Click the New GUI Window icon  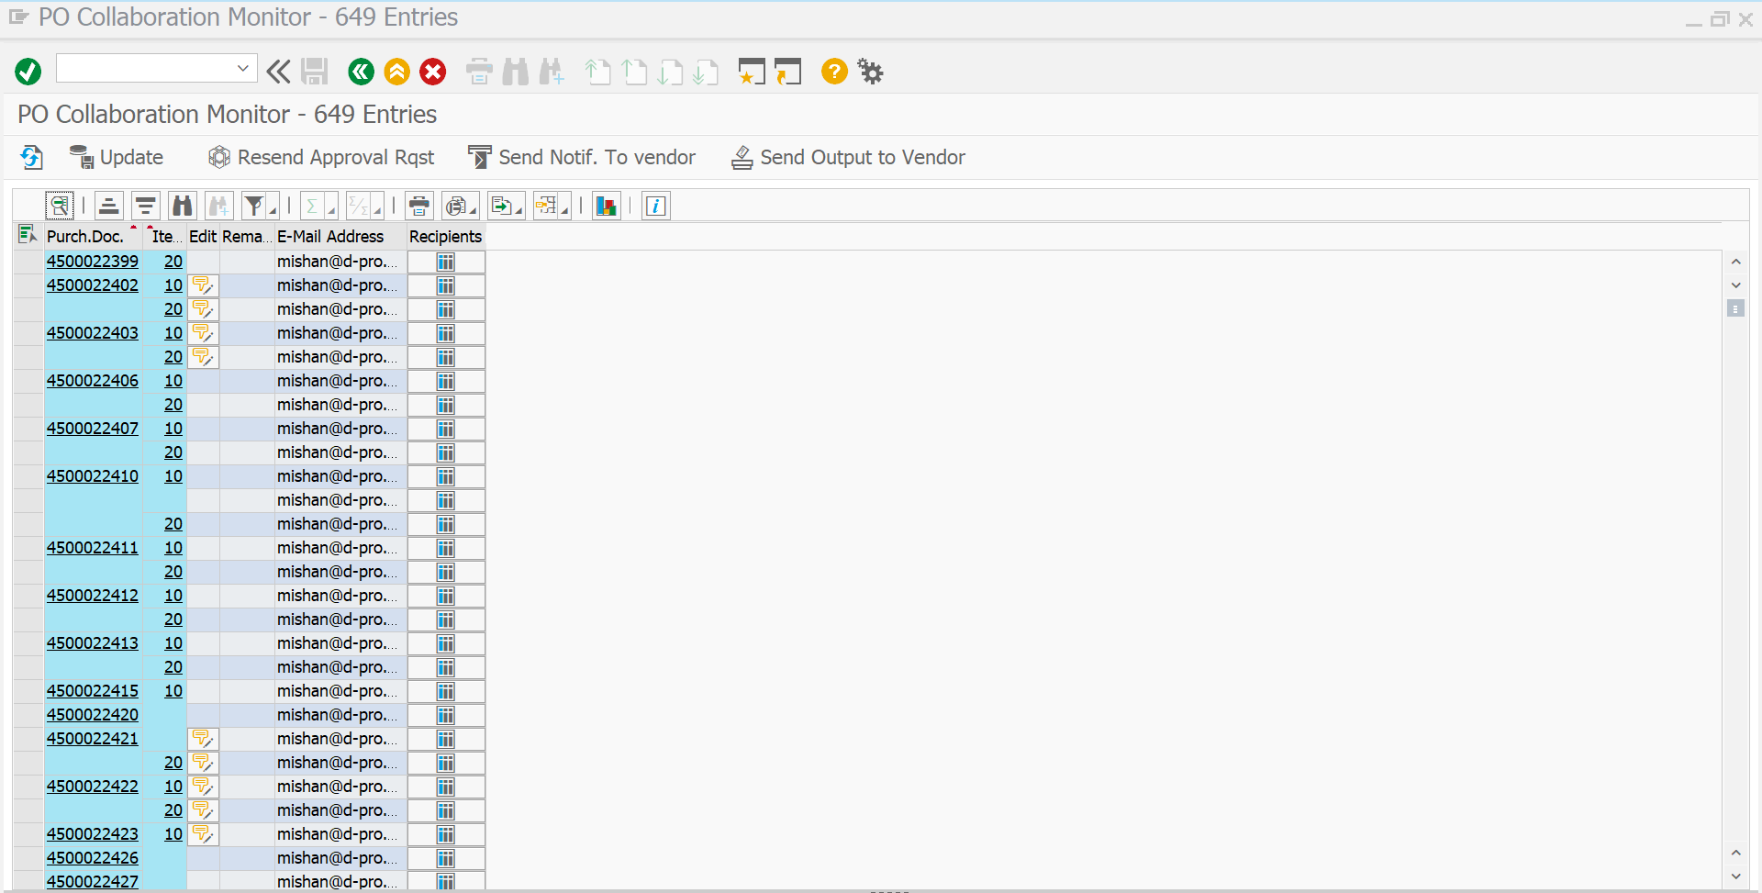point(752,72)
